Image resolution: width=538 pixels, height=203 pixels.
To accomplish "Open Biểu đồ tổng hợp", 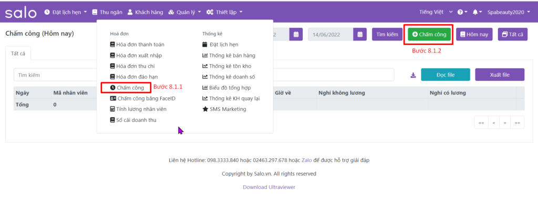I will 227,88.
